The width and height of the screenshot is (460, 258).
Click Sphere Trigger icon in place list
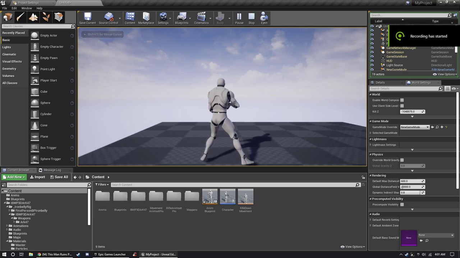(x=34, y=159)
